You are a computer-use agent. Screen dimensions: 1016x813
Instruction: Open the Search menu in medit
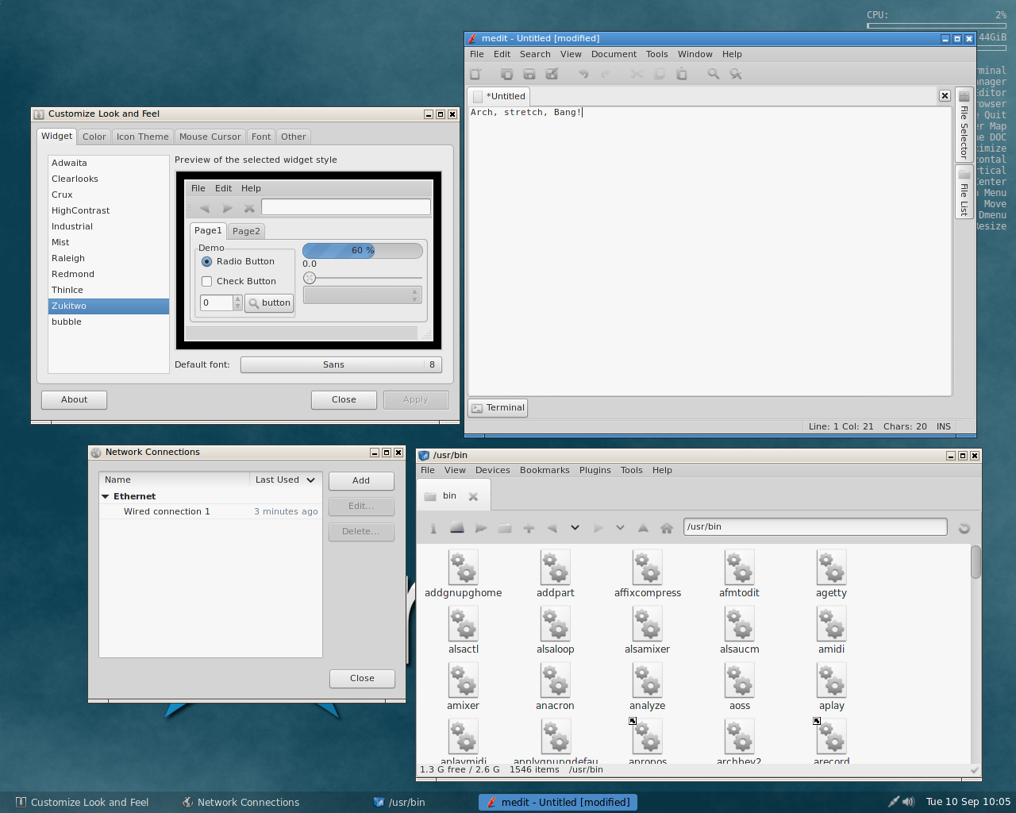pyautogui.click(x=535, y=54)
